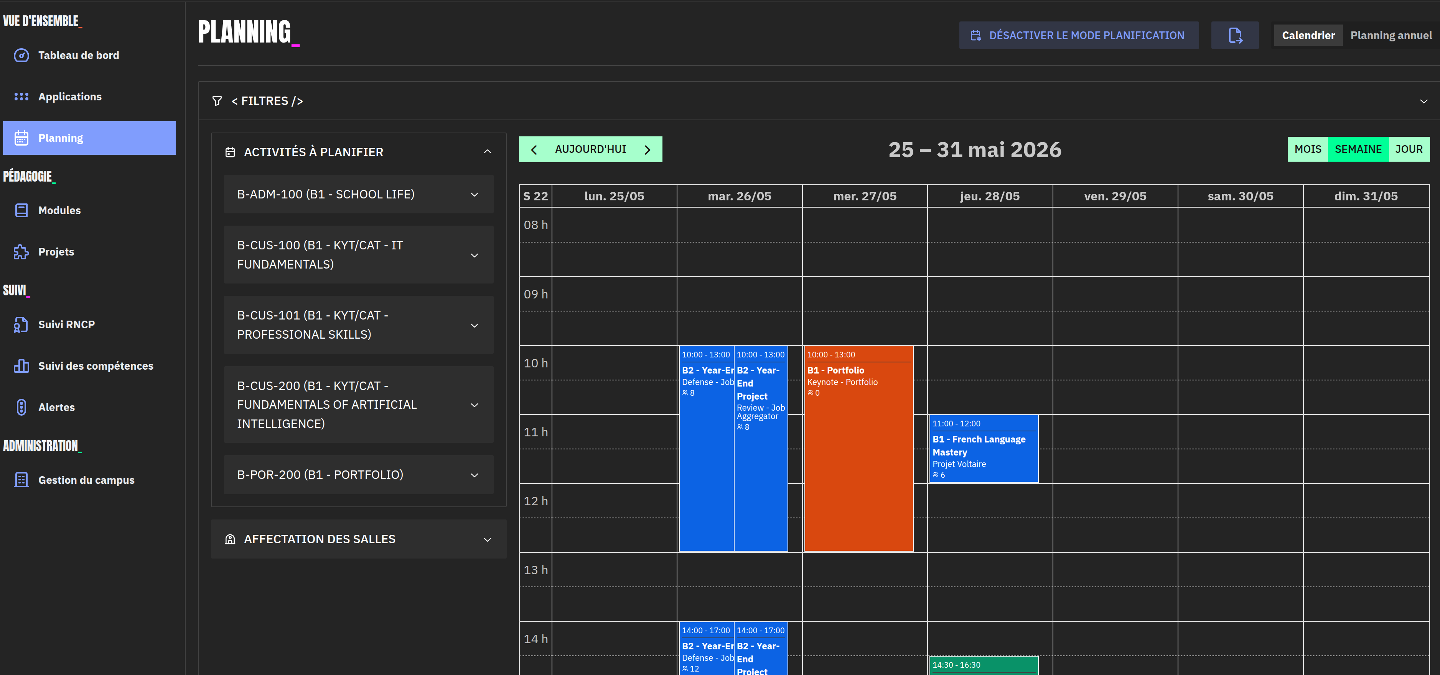Image resolution: width=1440 pixels, height=675 pixels.
Task: Click the S 22 week number cell
Action: pos(535,197)
